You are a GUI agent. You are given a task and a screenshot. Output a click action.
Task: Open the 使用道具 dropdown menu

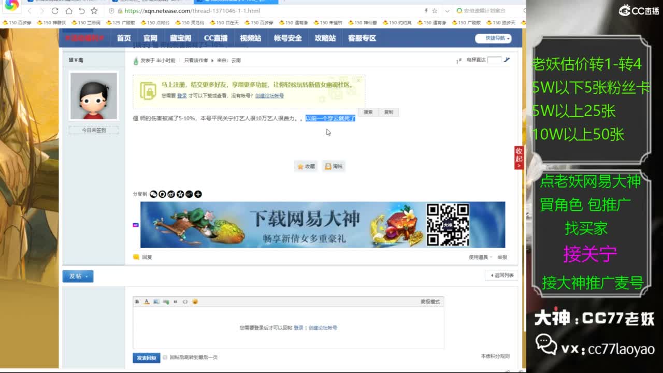pos(477,256)
